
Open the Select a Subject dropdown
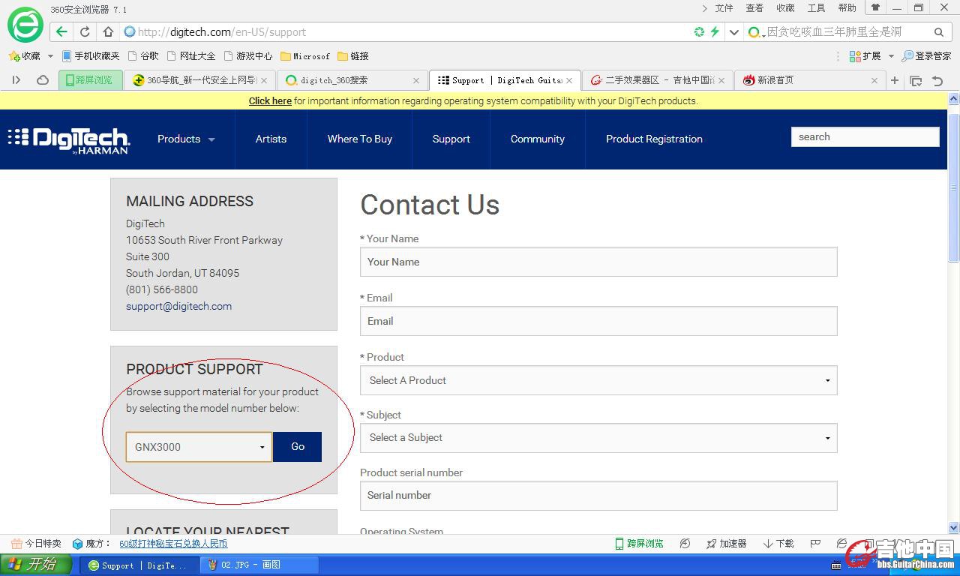click(598, 437)
